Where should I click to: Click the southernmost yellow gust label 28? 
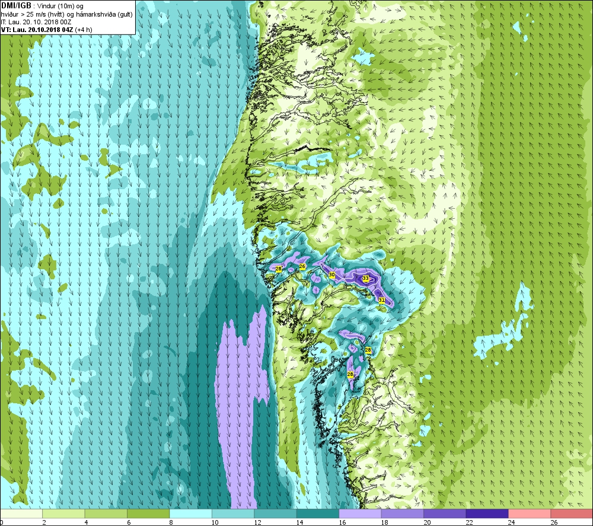pyautogui.click(x=350, y=374)
